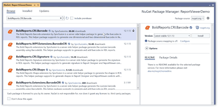The image size is (218, 107).
Task: Click in the package search input field
Action: click(33, 18)
